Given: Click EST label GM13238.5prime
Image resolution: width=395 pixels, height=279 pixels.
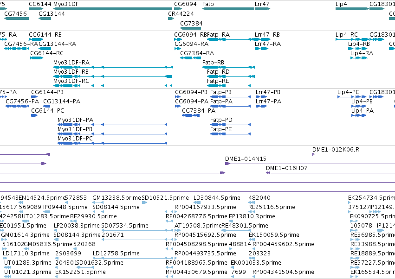Looking at the screenshot, I should 117,198.
